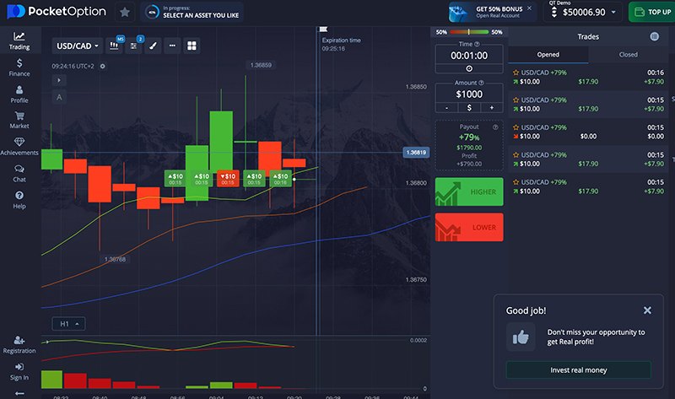Open the USD/CAD asset dropdown

tap(78, 46)
